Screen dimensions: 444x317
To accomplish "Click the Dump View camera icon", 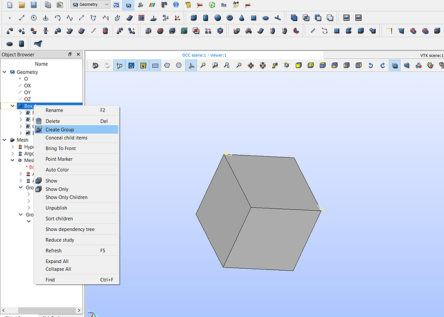I will pyautogui.click(x=95, y=65).
